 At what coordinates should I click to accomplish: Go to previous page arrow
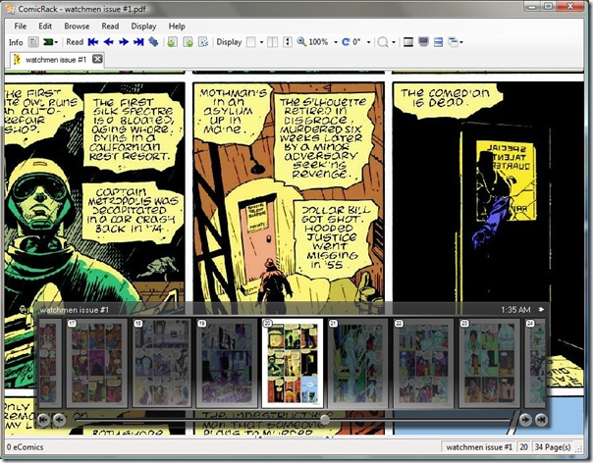coord(109,42)
